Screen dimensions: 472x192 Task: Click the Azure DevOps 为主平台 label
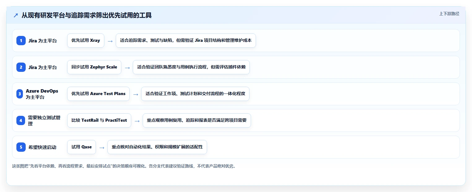pyautogui.click(x=42, y=94)
